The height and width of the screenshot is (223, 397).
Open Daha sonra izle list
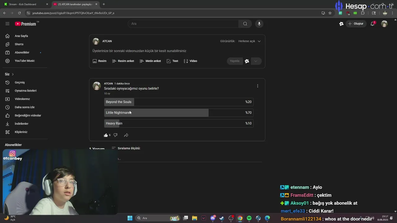pos(24,107)
